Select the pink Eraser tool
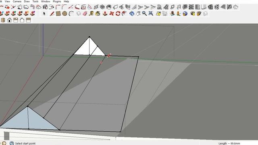258x145 pixels. 85,13
